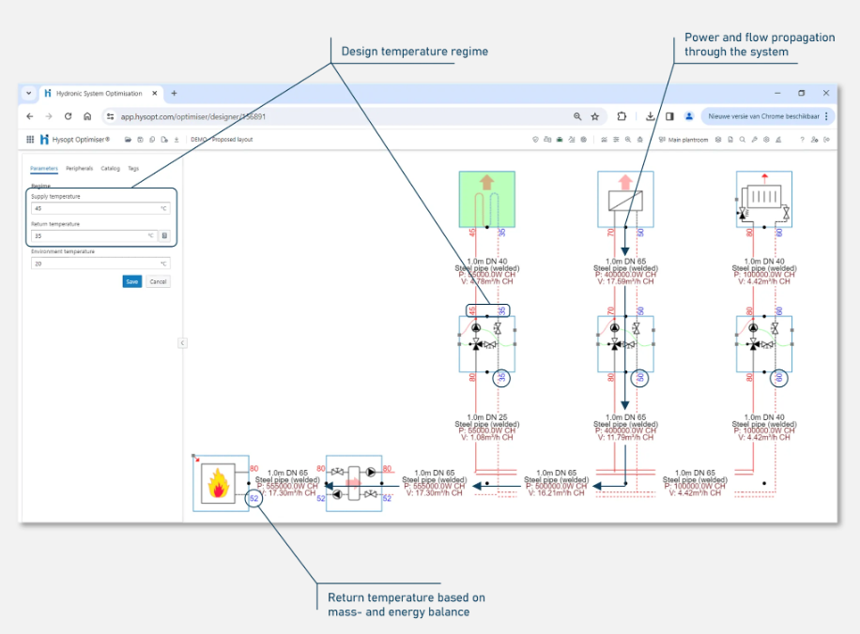
Task: Select the mixing circuit below 1.0m DN 65 riser
Action: click(x=625, y=344)
